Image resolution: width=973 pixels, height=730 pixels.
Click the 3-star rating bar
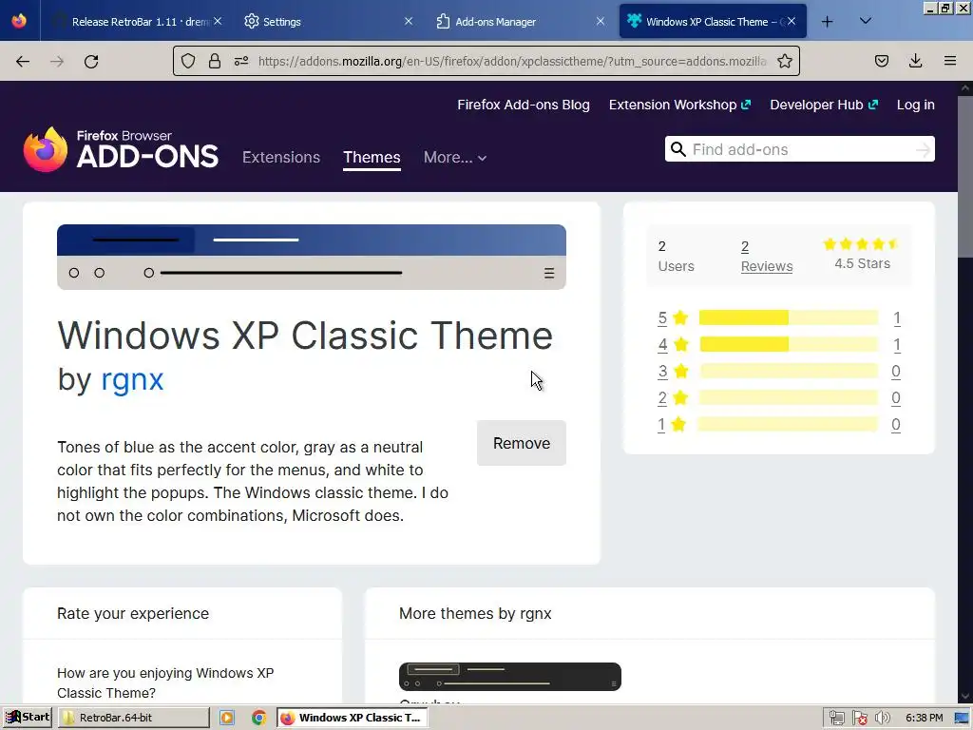point(789,372)
